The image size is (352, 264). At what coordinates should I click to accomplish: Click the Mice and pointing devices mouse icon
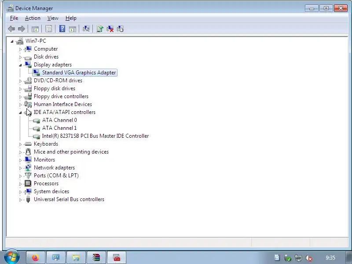[x=28, y=152]
